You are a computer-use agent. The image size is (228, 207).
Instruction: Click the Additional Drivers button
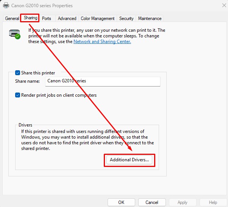click(x=129, y=160)
